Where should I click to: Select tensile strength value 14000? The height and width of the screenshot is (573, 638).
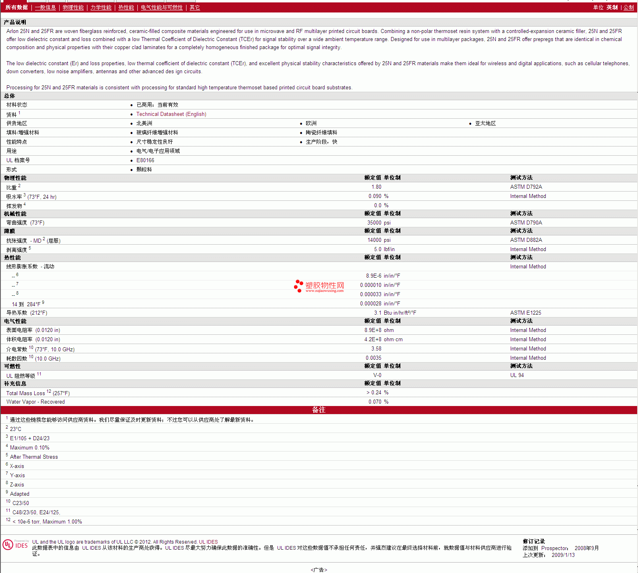coord(374,240)
